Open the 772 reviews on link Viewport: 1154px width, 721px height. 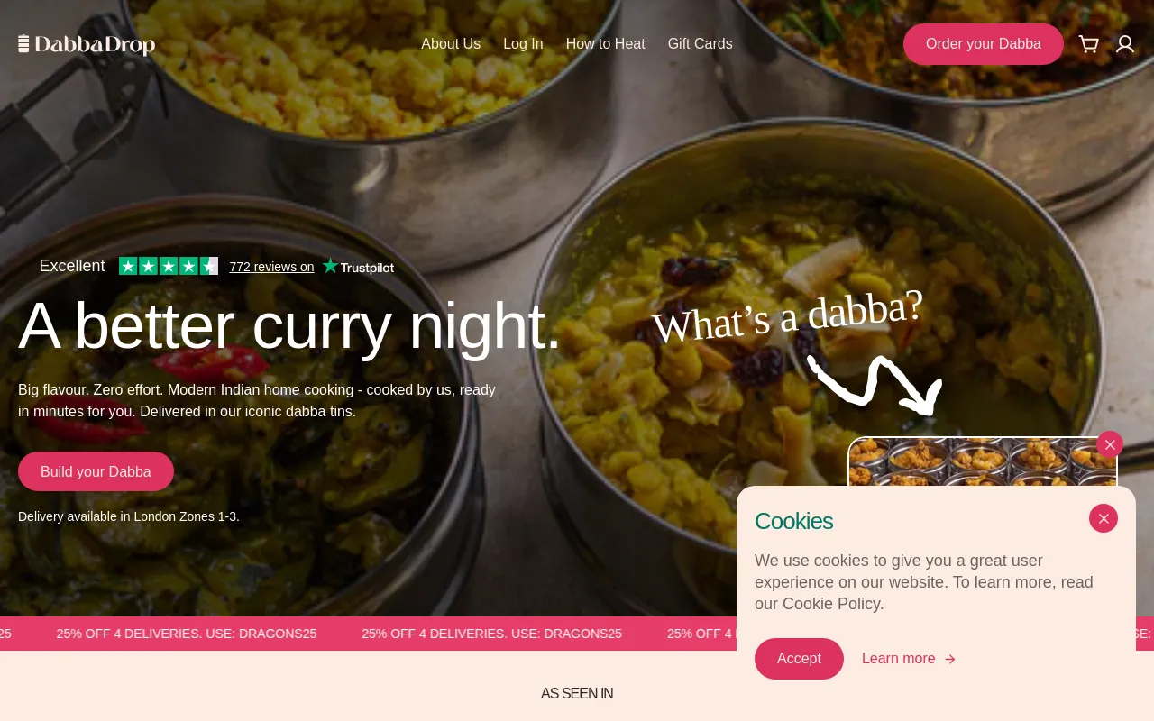(271, 267)
